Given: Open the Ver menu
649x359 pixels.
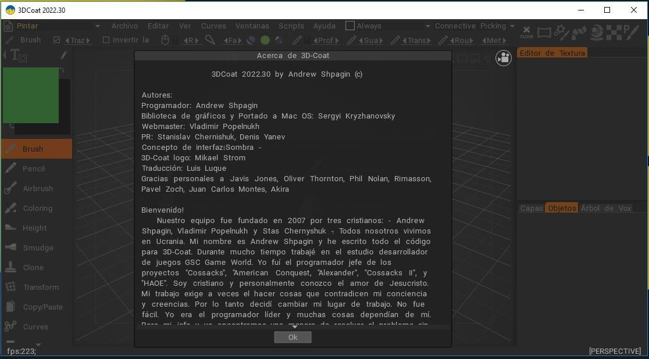Looking at the screenshot, I should click(185, 26).
